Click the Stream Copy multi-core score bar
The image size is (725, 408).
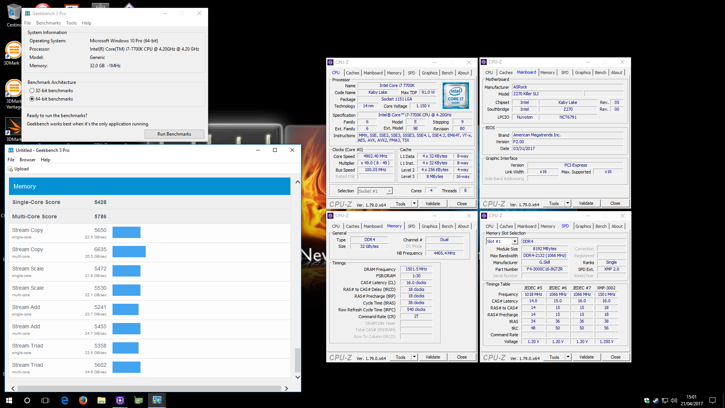click(129, 252)
